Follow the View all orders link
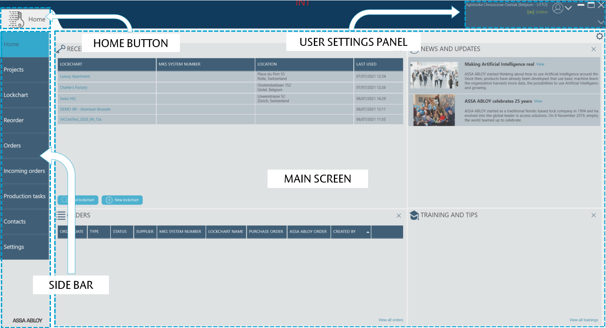The width and height of the screenshot is (606, 328). (391, 320)
